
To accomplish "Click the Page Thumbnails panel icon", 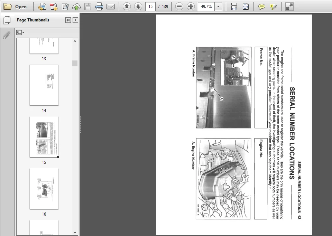I will click(7, 20).
